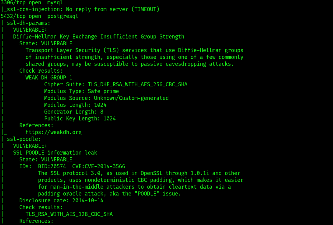
Task: Click the CVE-2014-3566 identifier text
Action: (x=105, y=166)
